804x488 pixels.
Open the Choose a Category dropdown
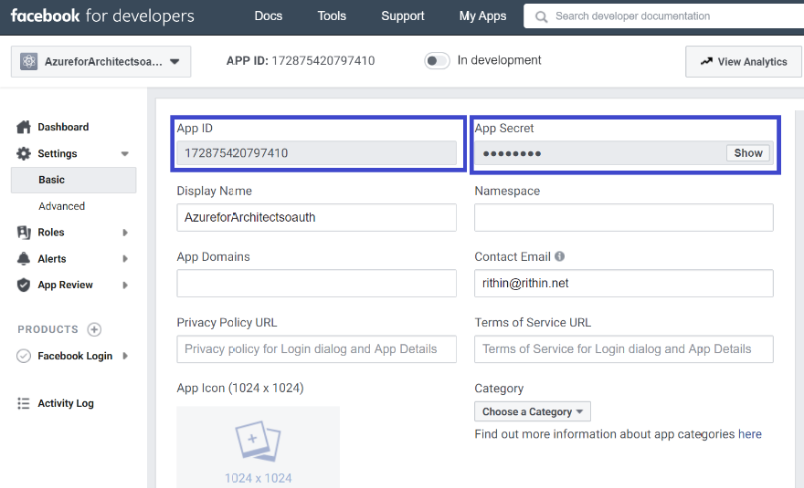(x=533, y=411)
